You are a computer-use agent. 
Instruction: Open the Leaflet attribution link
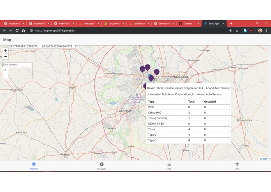point(263,159)
